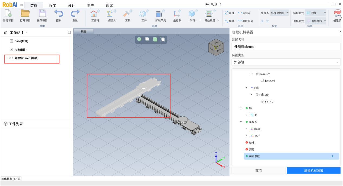343x186 pixels.
Task: Click the rotate icon in 控制 group
Action: pos(267,21)
